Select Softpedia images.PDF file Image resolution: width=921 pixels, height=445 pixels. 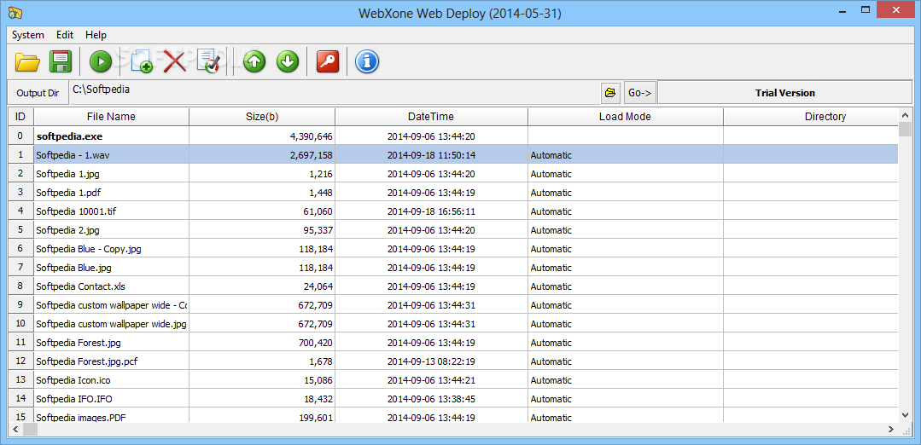(x=81, y=418)
